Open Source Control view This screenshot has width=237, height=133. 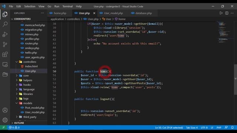[x=5, y=44]
